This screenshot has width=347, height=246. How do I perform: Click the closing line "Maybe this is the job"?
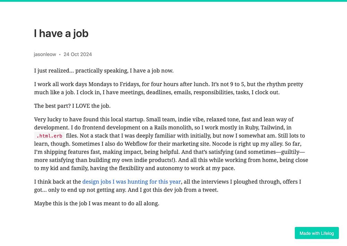coord(96,204)
